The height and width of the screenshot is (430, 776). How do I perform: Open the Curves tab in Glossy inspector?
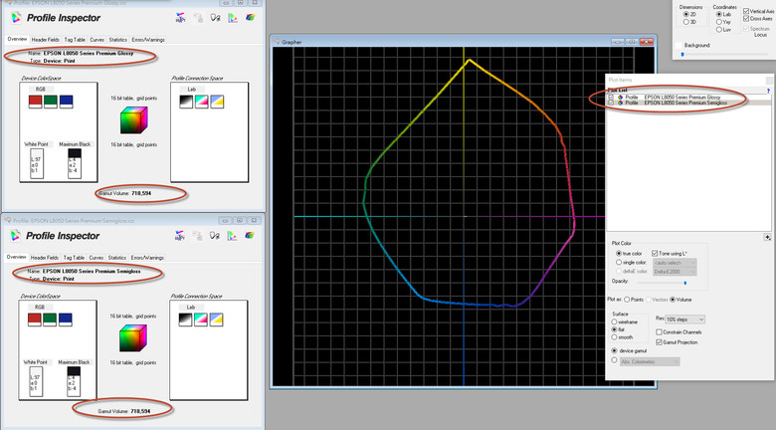[x=97, y=40]
